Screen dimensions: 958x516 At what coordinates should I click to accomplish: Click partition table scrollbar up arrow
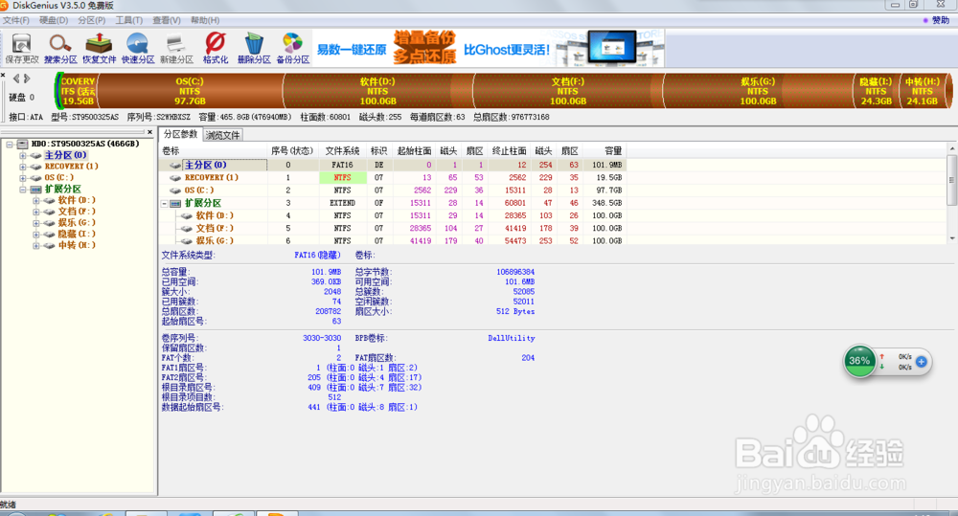pyautogui.click(x=952, y=148)
